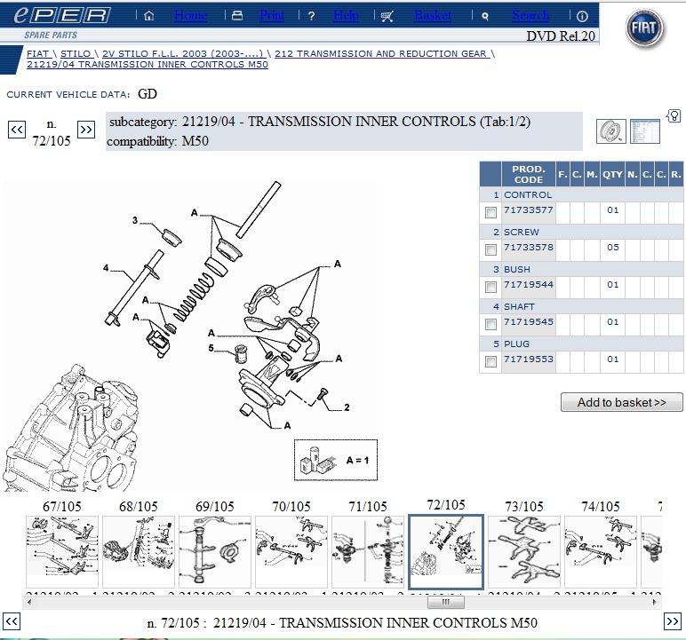Image resolution: width=686 pixels, height=640 pixels.
Task: Open the parts list table view icon
Action: (644, 132)
